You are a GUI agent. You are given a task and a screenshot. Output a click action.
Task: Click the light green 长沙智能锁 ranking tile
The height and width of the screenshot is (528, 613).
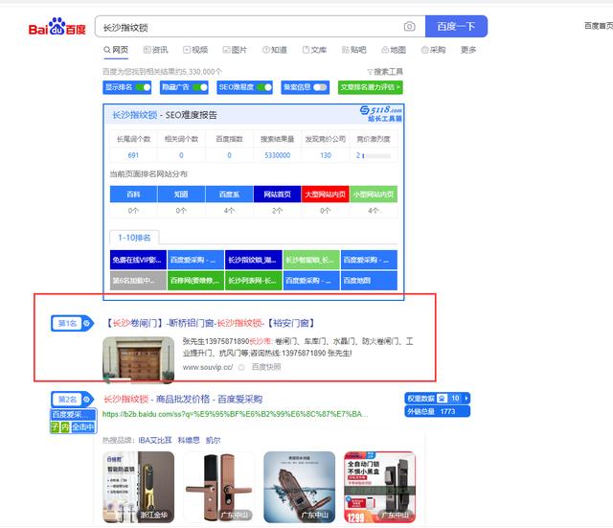(311, 260)
